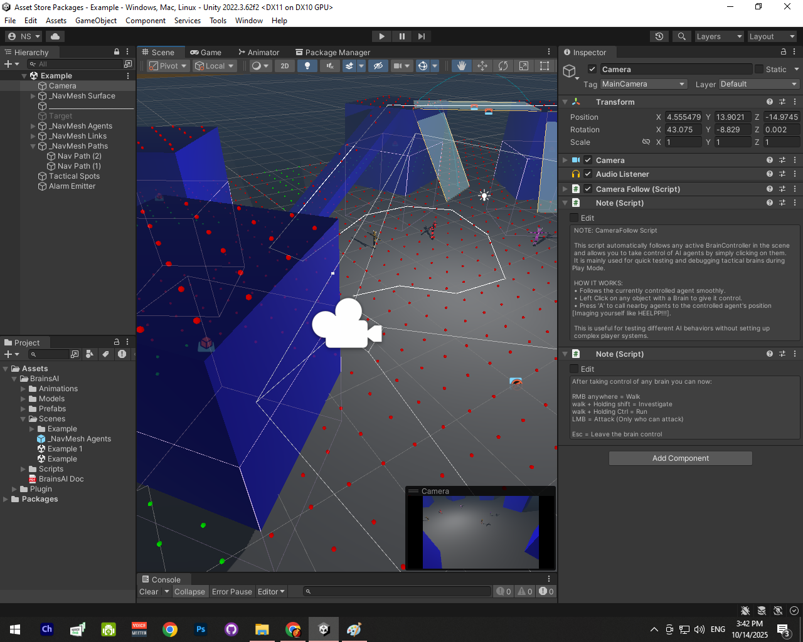Select the Hand view tool

(x=462, y=66)
